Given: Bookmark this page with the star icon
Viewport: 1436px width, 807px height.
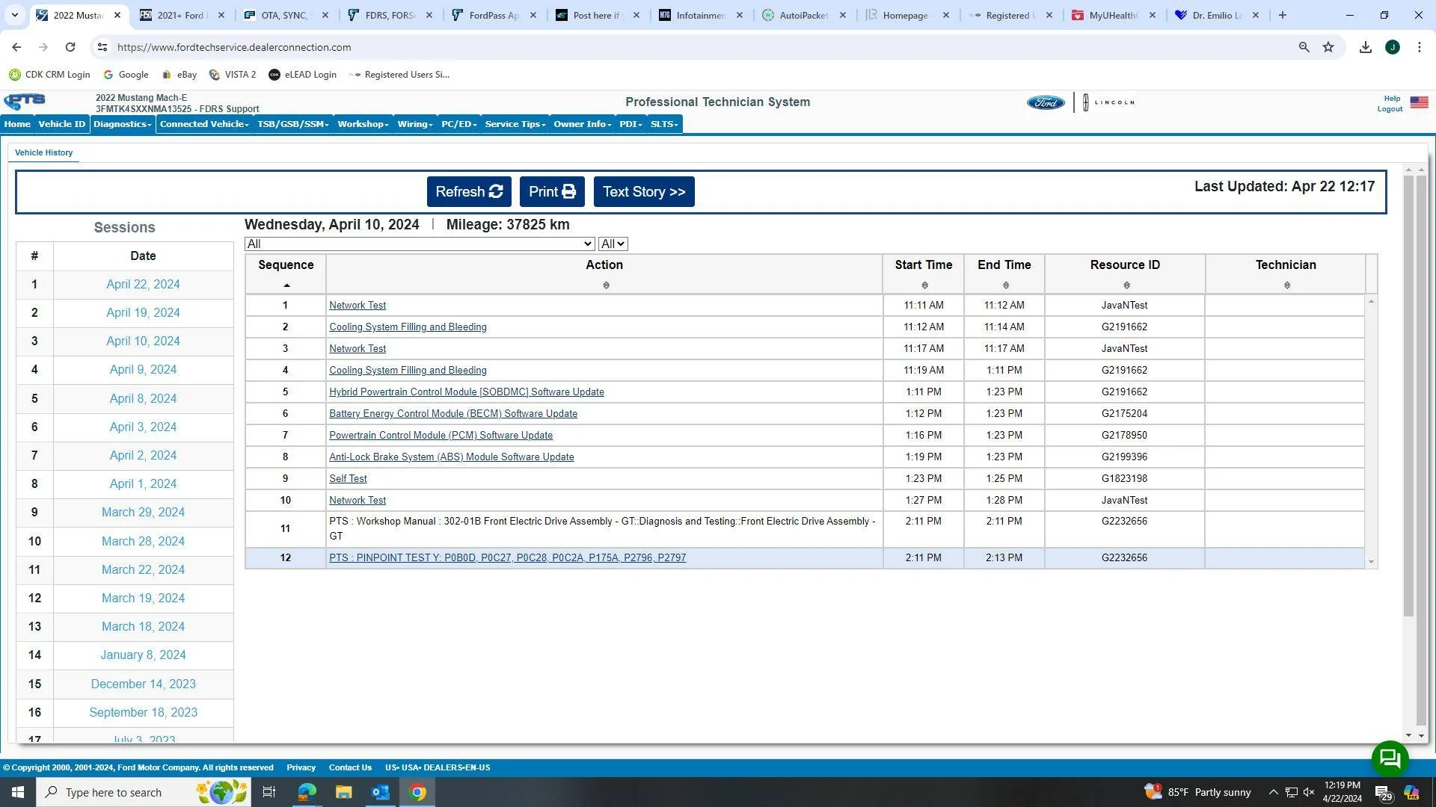Looking at the screenshot, I should pos(1328,47).
